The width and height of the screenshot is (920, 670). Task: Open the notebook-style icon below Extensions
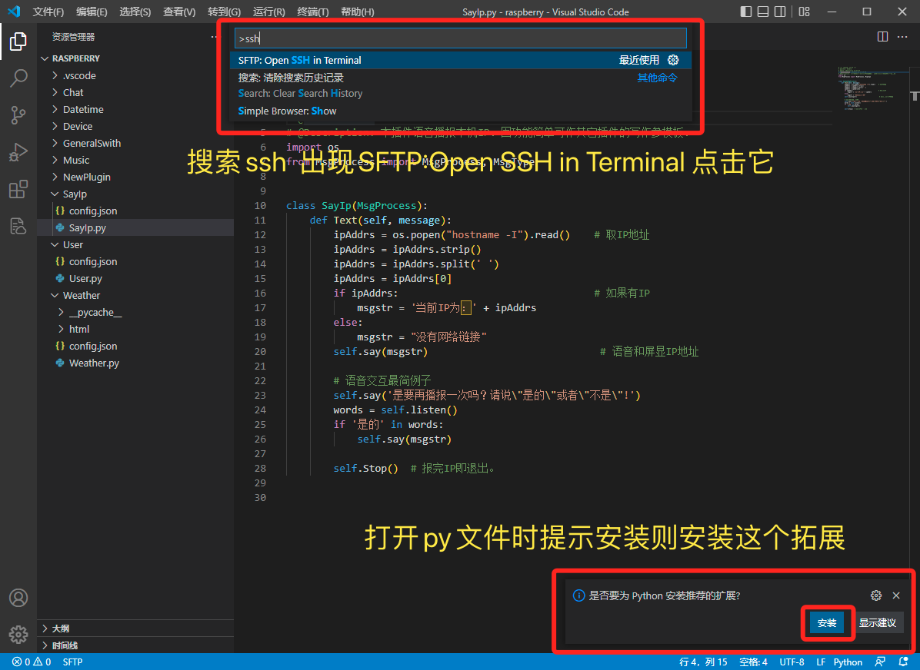tap(18, 226)
